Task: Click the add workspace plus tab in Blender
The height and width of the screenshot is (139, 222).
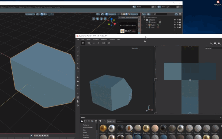Action: tap(63, 7)
